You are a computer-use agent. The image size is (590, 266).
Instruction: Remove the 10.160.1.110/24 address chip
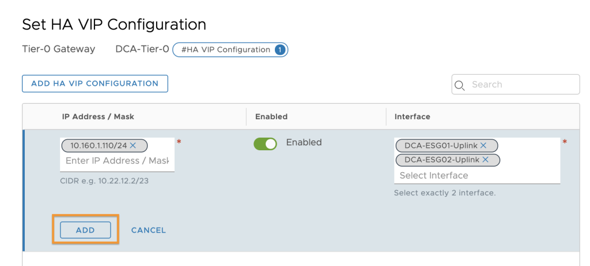click(133, 145)
